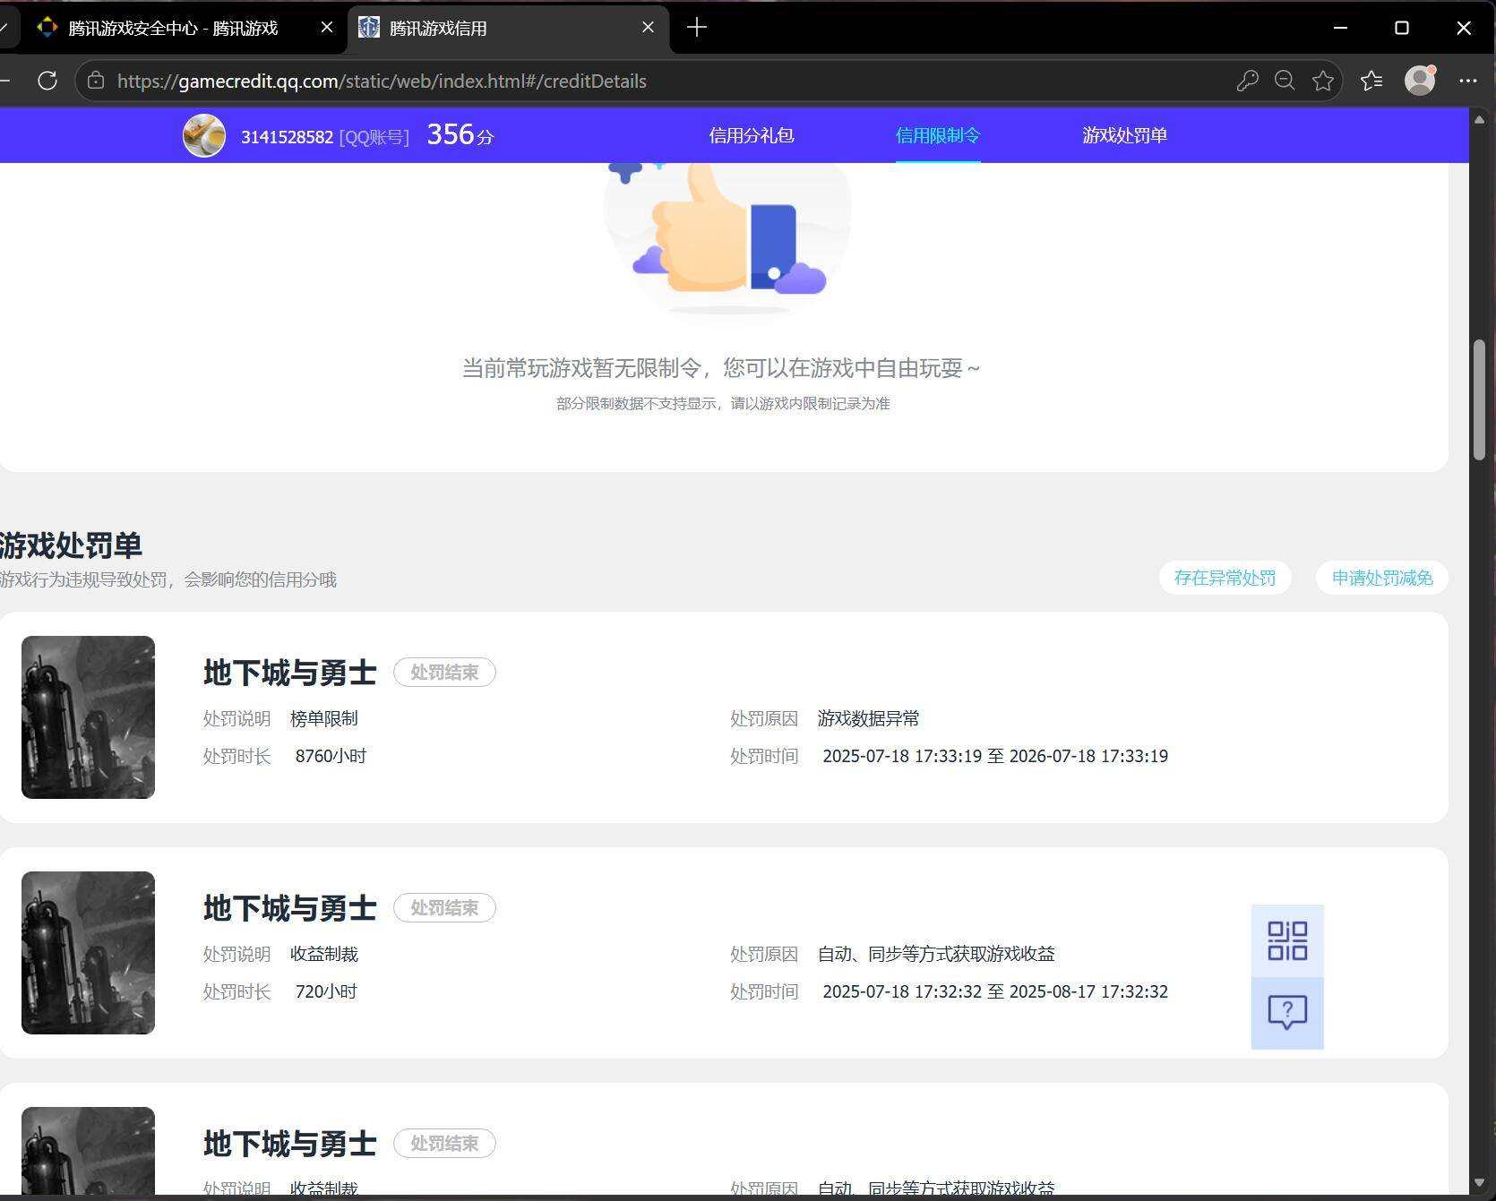
Task: Click 处罚结束 badge on 榜单限制 record
Action: pos(444,673)
